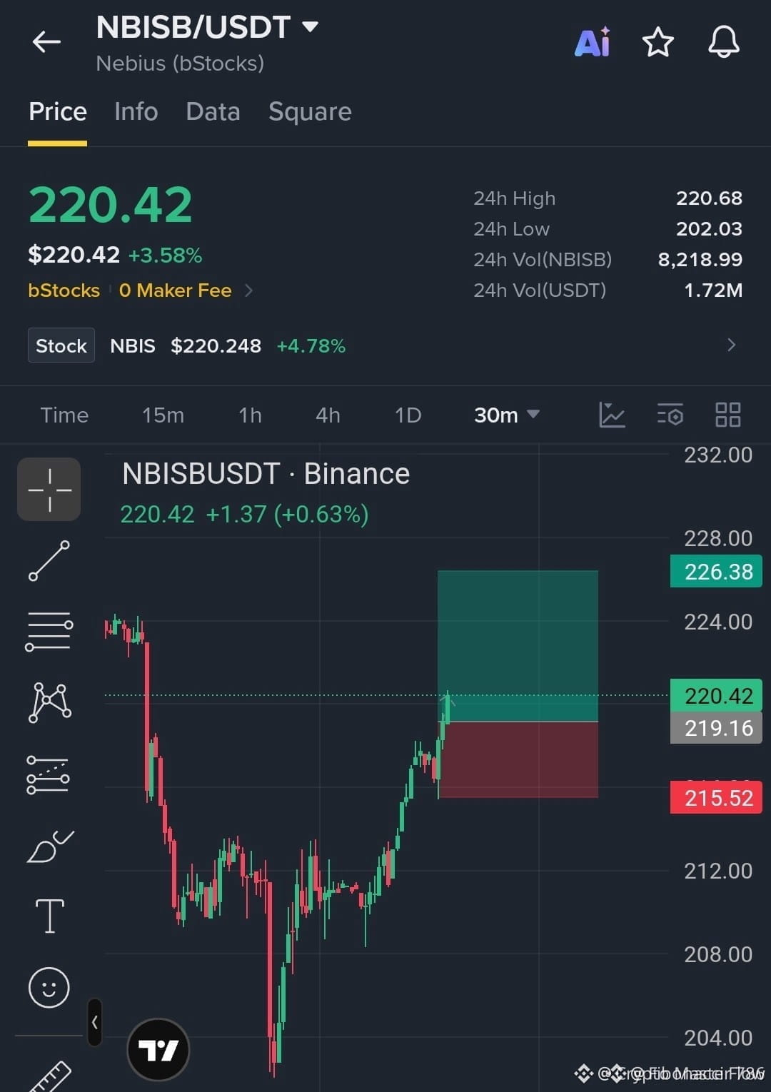Screen dimensions: 771x1092
Task: Expand the chevron next to 0 Maker Fee
Action: [248, 290]
